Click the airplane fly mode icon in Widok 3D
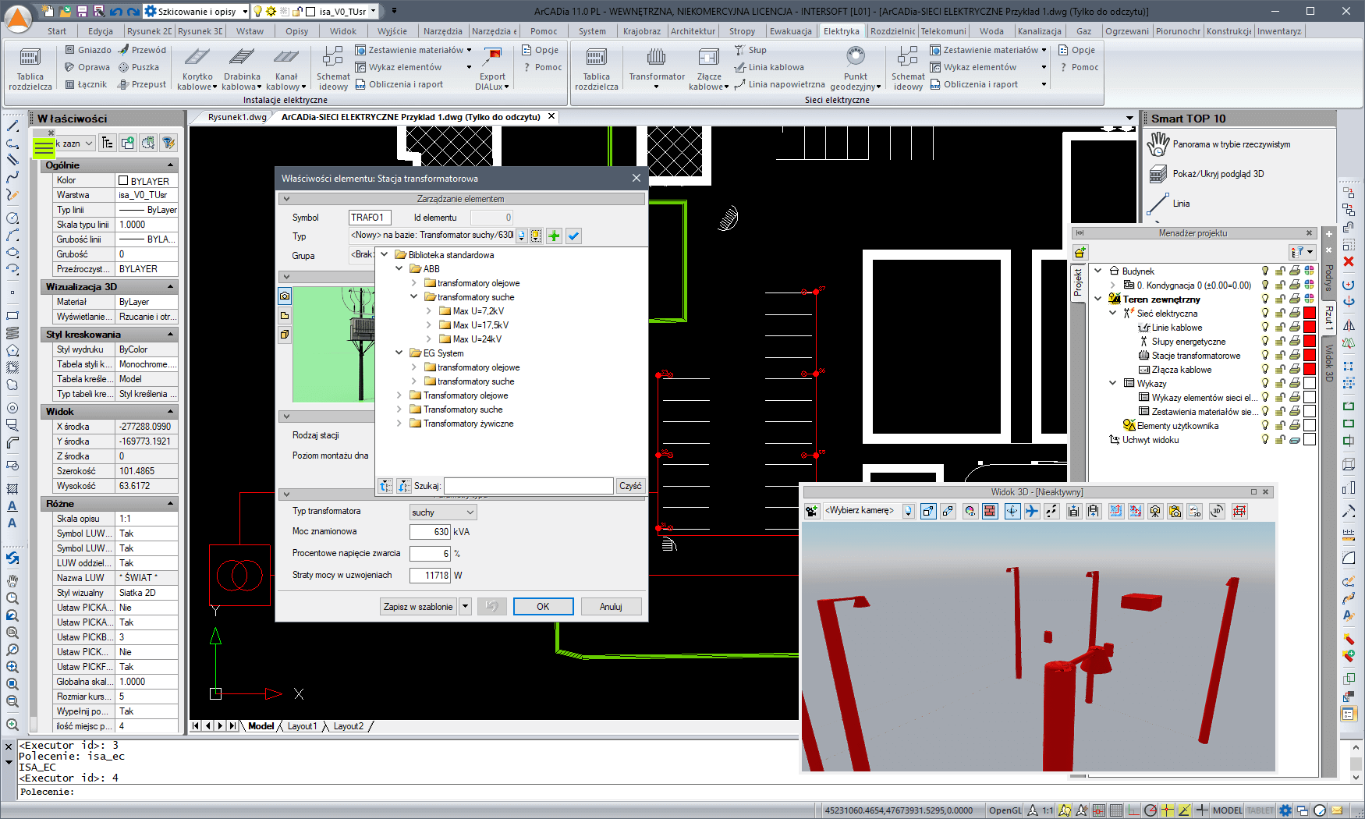Screen dimensions: 1365x819 coord(1032,511)
